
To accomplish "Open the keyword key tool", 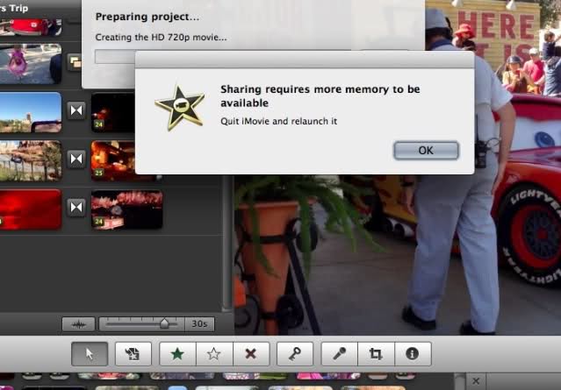I will [295, 353].
